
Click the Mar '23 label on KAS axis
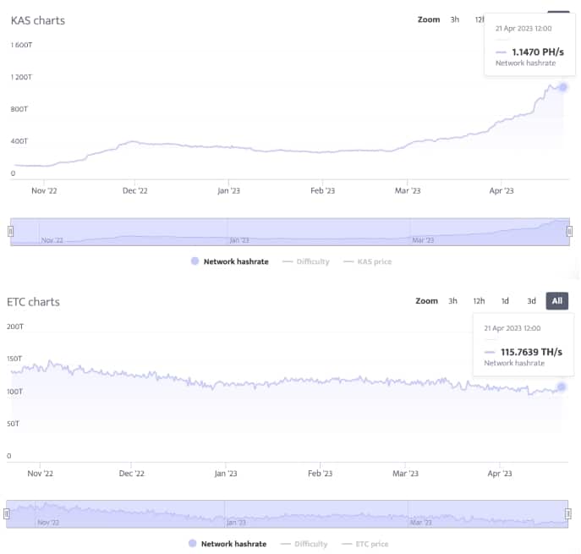click(408, 190)
